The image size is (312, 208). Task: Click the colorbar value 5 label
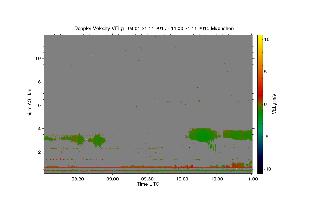[x=265, y=71]
